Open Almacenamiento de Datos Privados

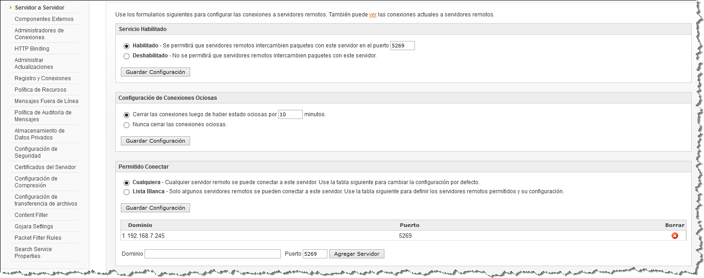(40, 134)
